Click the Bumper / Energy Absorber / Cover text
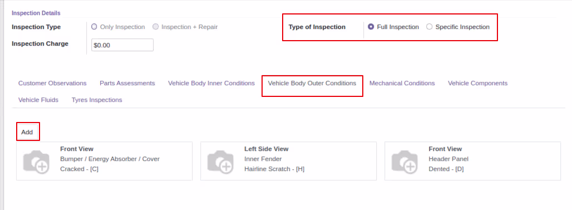 pos(110,159)
